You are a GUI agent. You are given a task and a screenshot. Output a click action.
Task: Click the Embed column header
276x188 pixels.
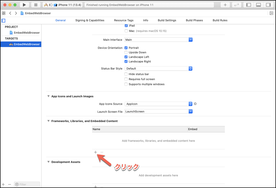pyautogui.click(x=206, y=129)
